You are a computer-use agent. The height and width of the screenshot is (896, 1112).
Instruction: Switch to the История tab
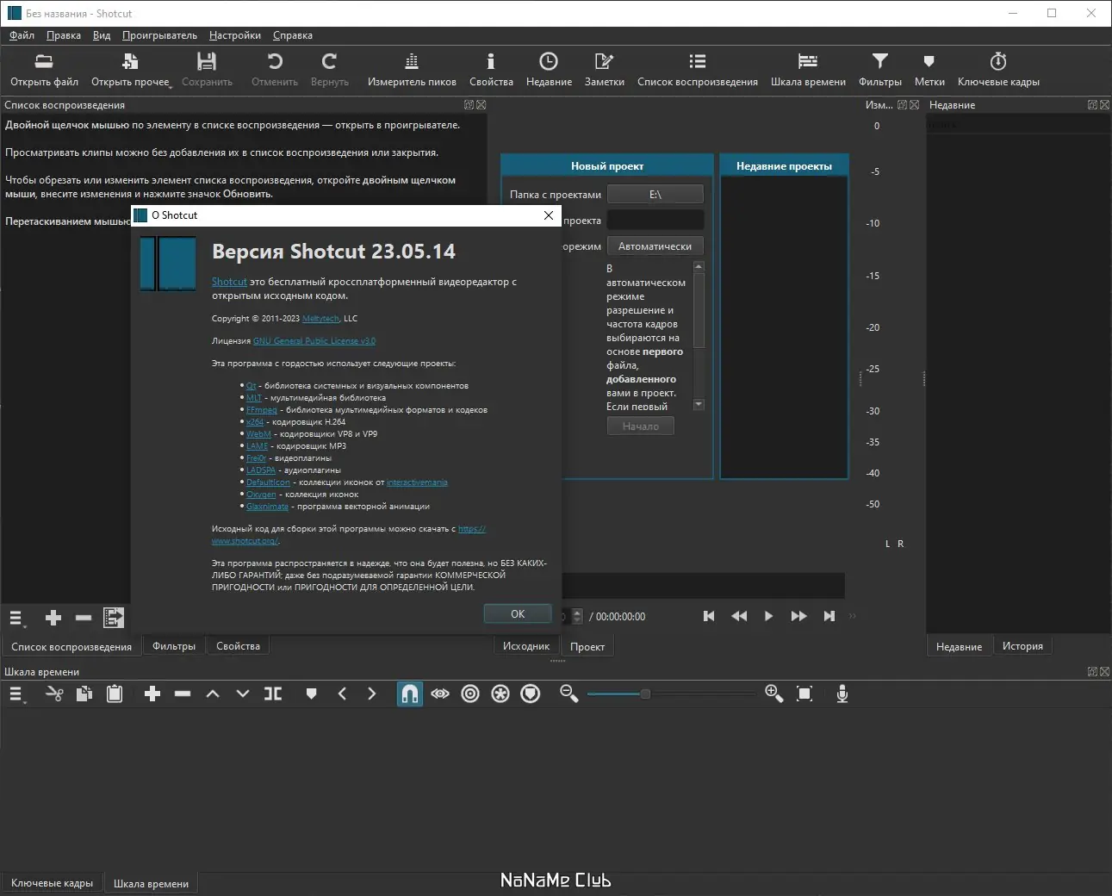click(1022, 646)
